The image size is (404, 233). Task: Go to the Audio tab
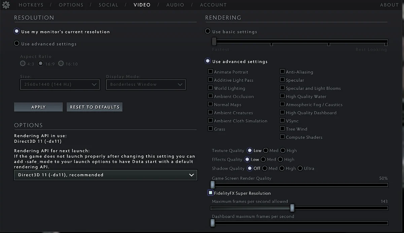[x=175, y=5]
